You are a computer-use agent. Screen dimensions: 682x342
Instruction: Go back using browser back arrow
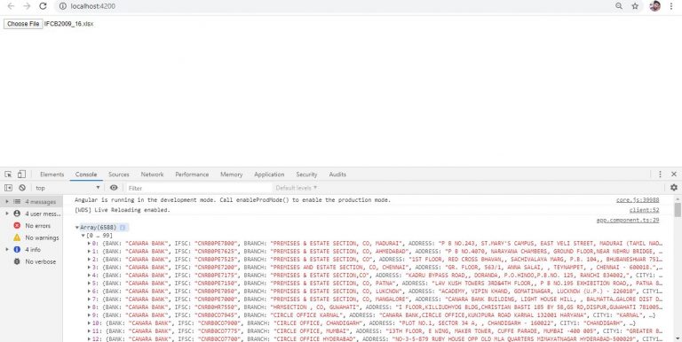click(11, 6)
